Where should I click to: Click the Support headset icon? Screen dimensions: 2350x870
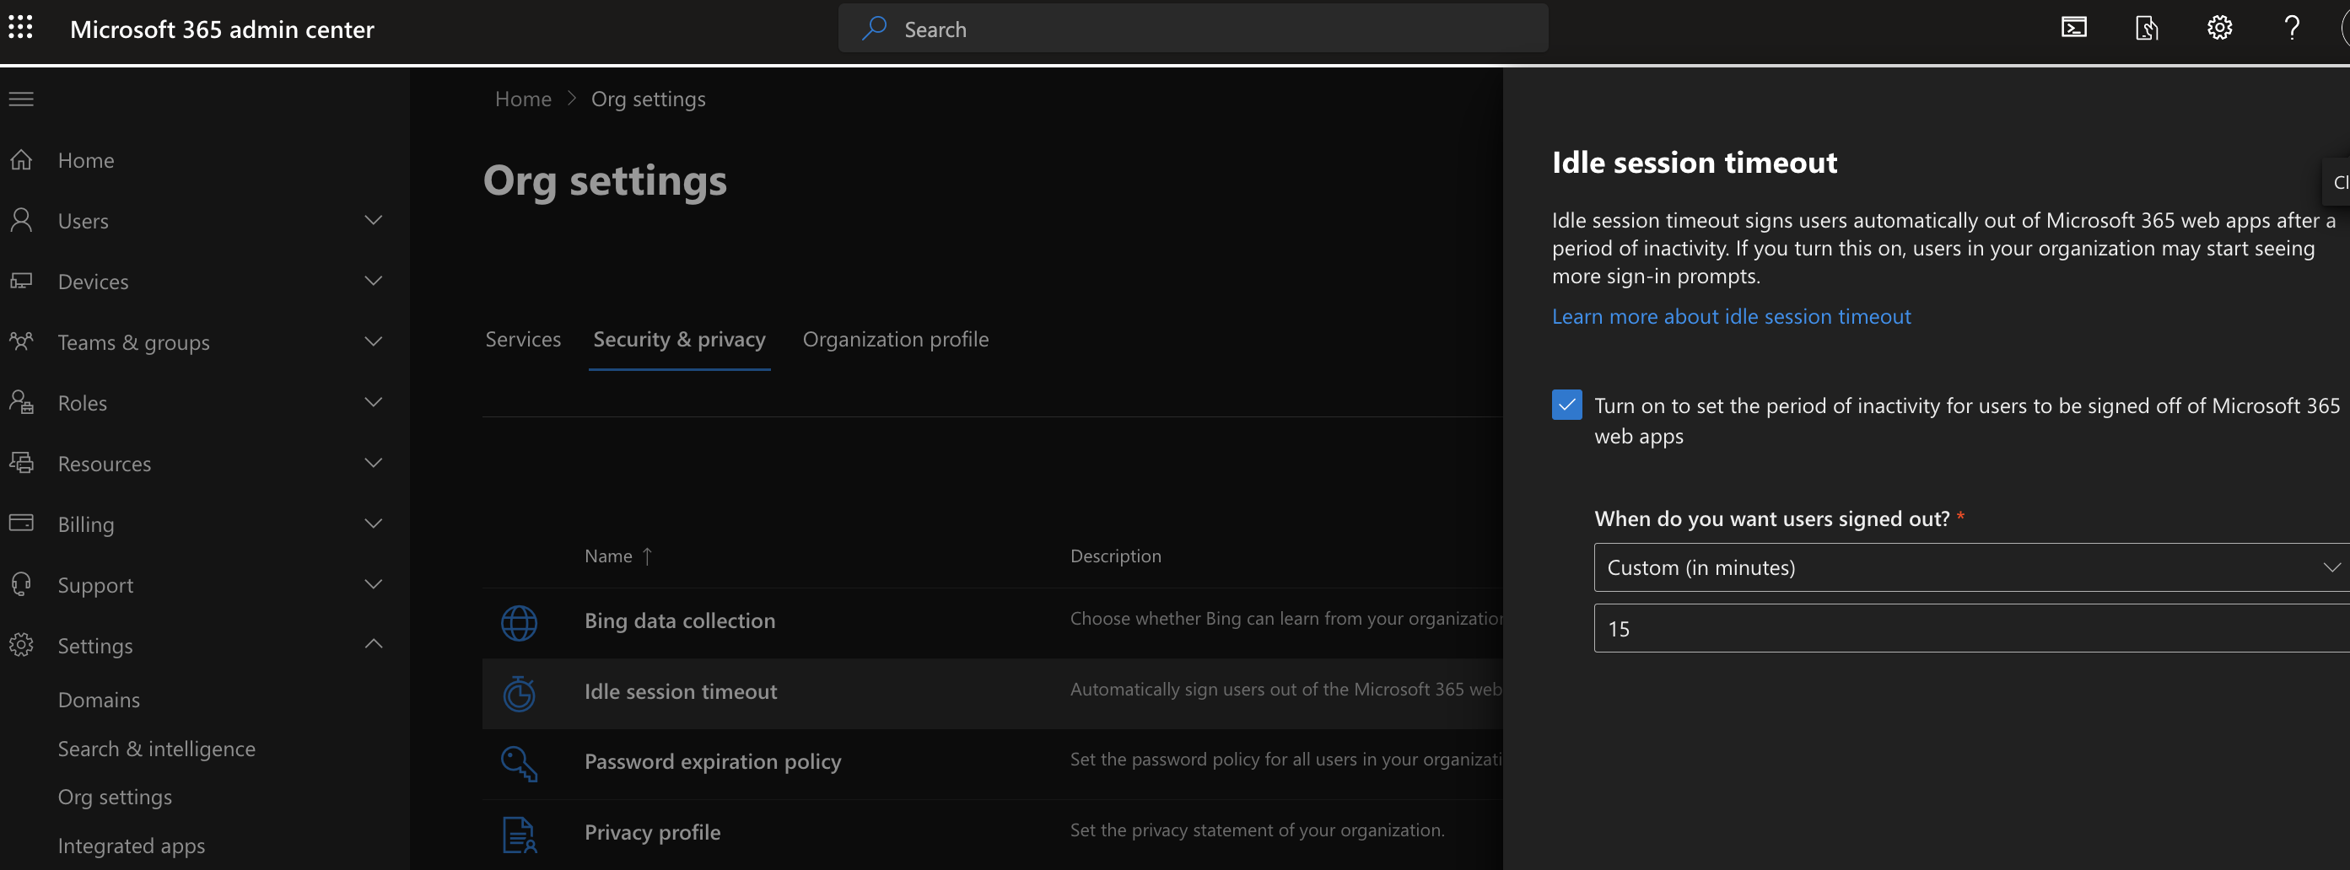[x=21, y=583]
